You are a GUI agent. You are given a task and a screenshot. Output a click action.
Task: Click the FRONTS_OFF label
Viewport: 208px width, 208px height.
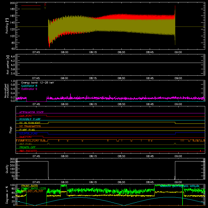[x=28, y=147]
